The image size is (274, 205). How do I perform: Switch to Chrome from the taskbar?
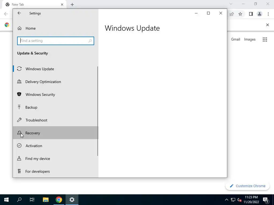(x=59, y=200)
